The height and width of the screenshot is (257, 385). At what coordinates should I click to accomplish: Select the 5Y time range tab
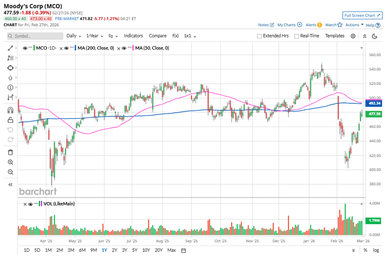(134, 250)
